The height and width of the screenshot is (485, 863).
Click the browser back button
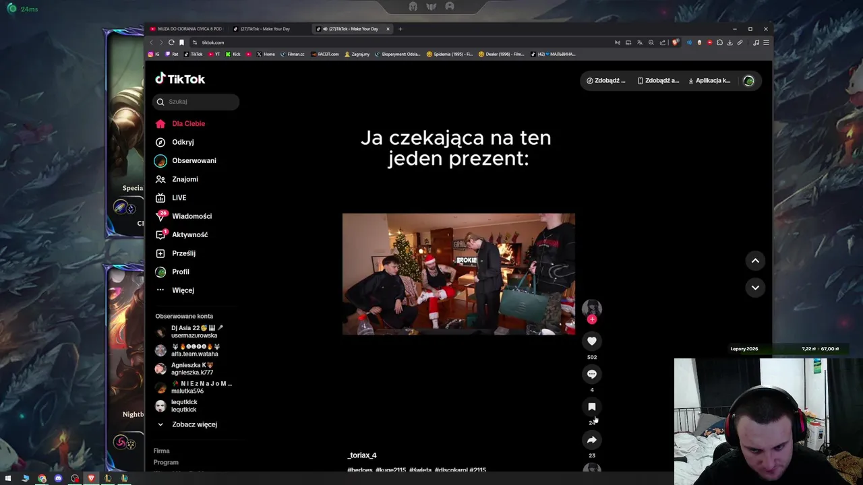pos(152,42)
